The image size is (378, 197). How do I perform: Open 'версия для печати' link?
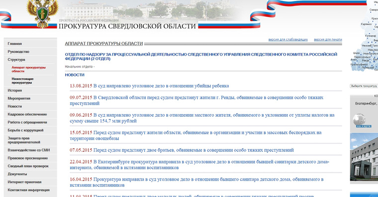[328, 39]
